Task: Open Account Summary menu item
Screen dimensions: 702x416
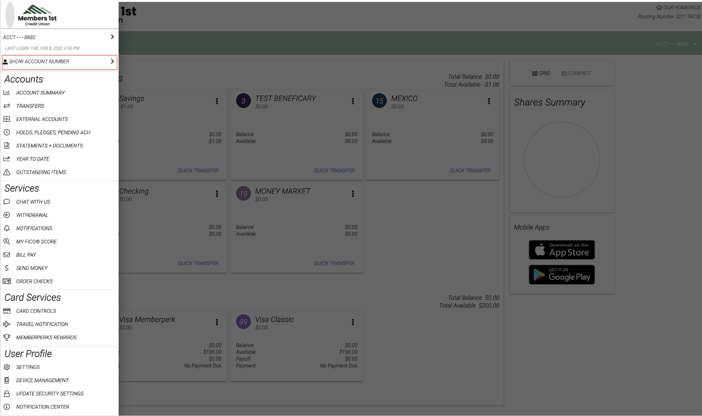Action: [40, 93]
